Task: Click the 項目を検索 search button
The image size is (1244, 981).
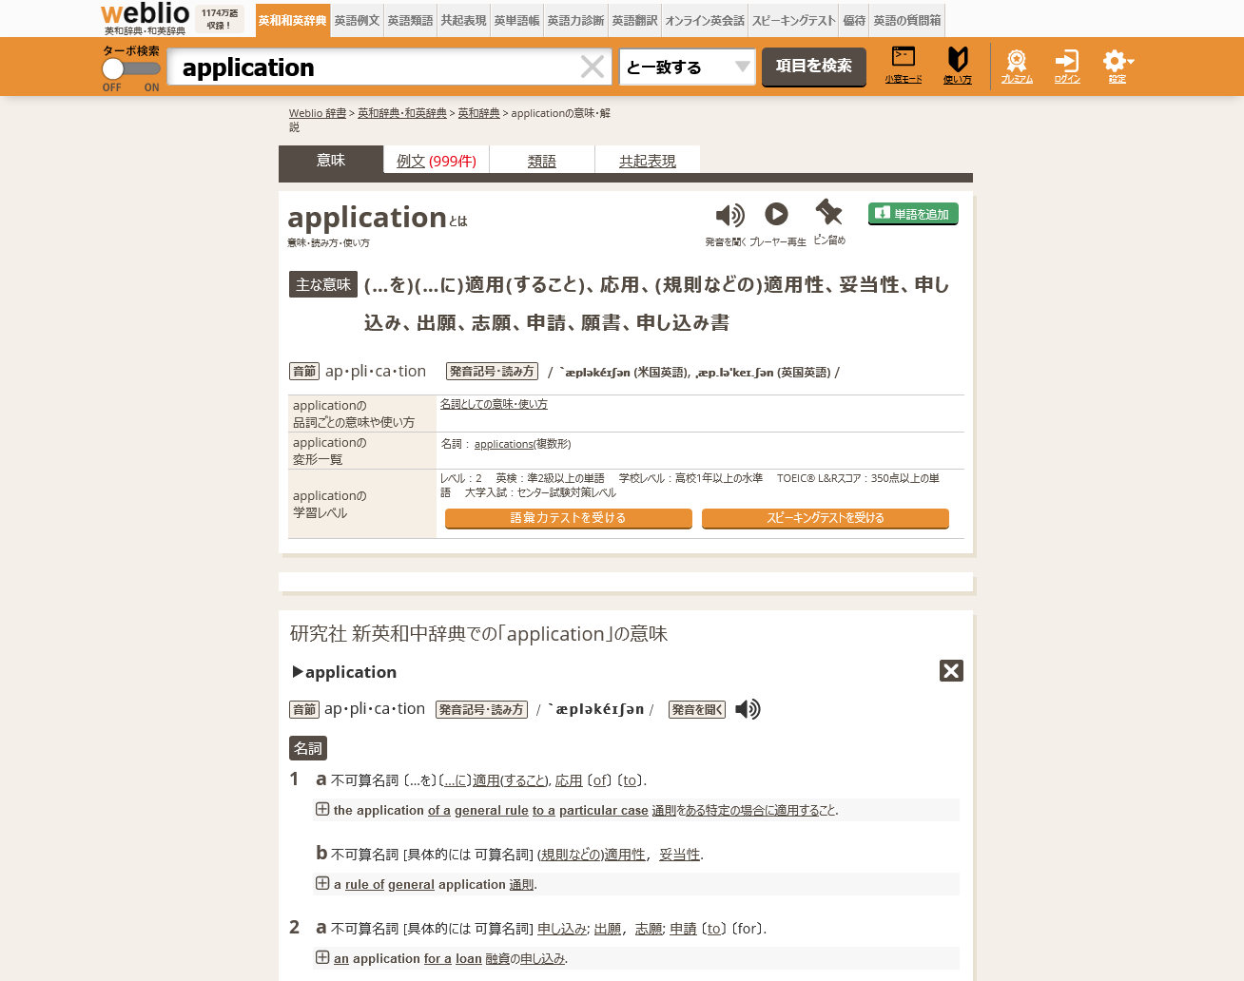Action: [813, 67]
